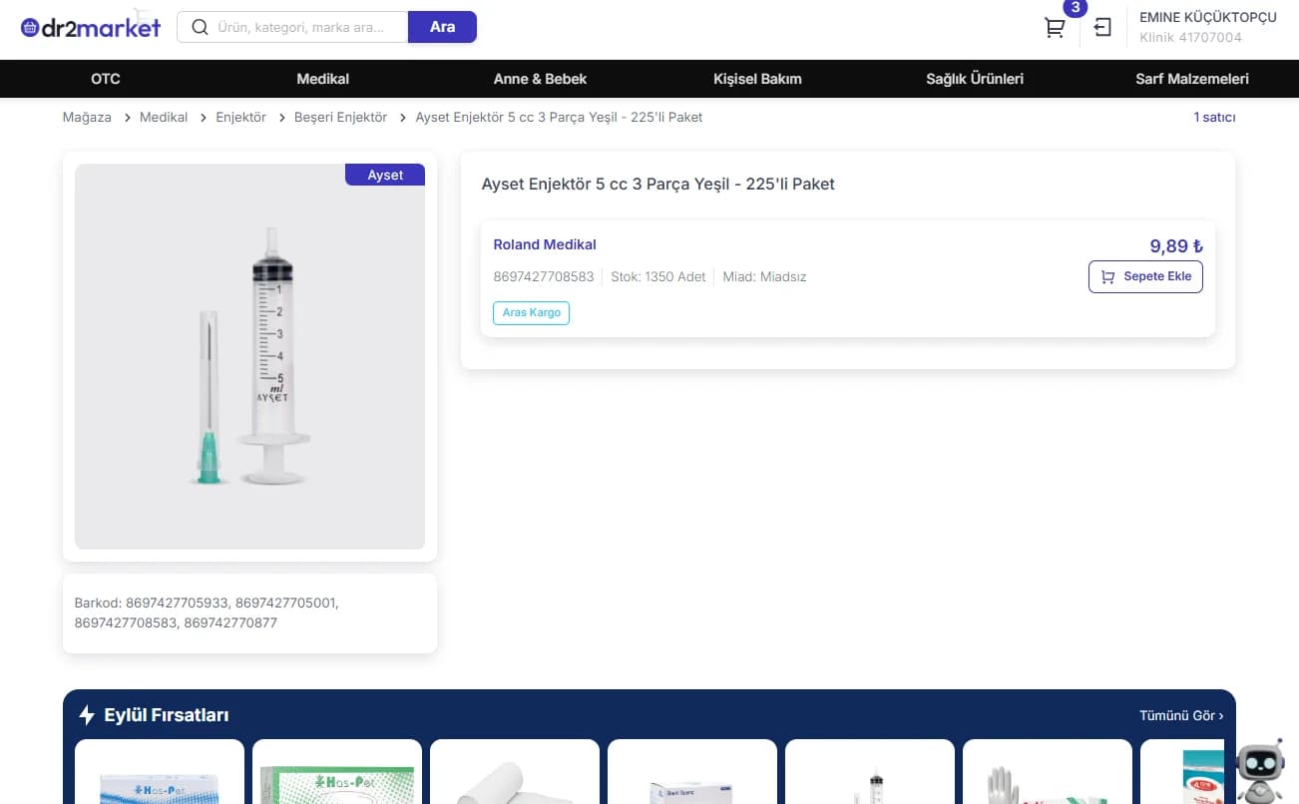Viewport: 1299px width, 804px height.
Task: Click the search magnifier icon
Action: (x=200, y=27)
